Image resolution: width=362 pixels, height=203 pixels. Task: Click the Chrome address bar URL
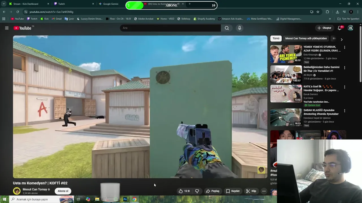pyautogui.click(x=51, y=12)
